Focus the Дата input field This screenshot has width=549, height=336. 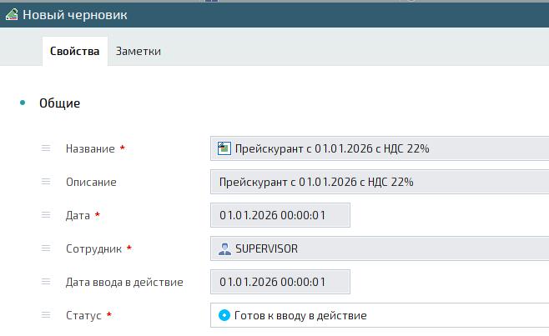tap(280, 215)
